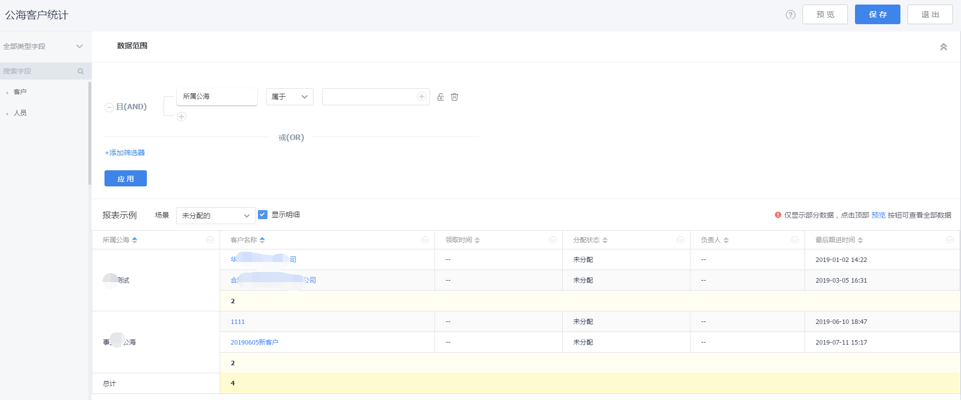Click the date 2019-06-10 18:47

(841, 322)
